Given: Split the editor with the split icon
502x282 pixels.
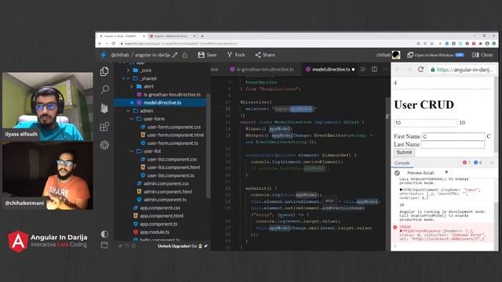Looking at the screenshot, I should pyautogui.click(x=374, y=70).
